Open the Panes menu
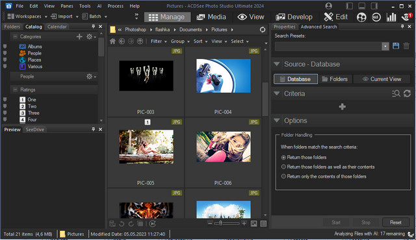Viewport: 416px width, 240px height. [66, 6]
